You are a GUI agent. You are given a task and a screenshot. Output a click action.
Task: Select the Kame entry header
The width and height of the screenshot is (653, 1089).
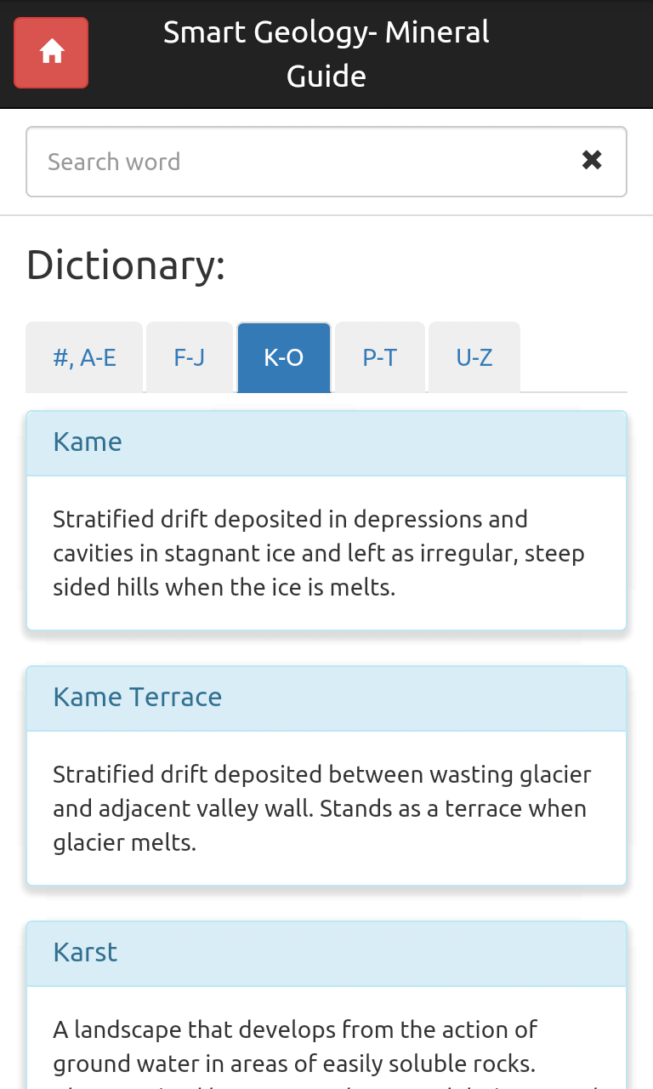[x=326, y=443]
